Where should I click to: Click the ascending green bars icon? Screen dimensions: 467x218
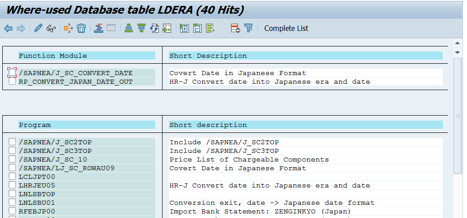[x=128, y=29]
